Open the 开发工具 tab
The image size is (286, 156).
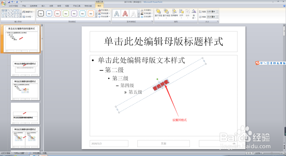click(x=77, y=6)
